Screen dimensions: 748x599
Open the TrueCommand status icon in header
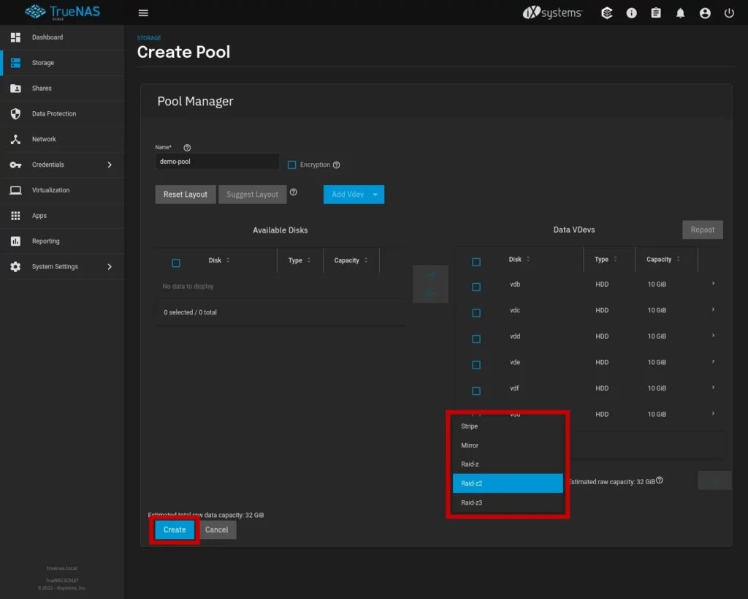607,12
